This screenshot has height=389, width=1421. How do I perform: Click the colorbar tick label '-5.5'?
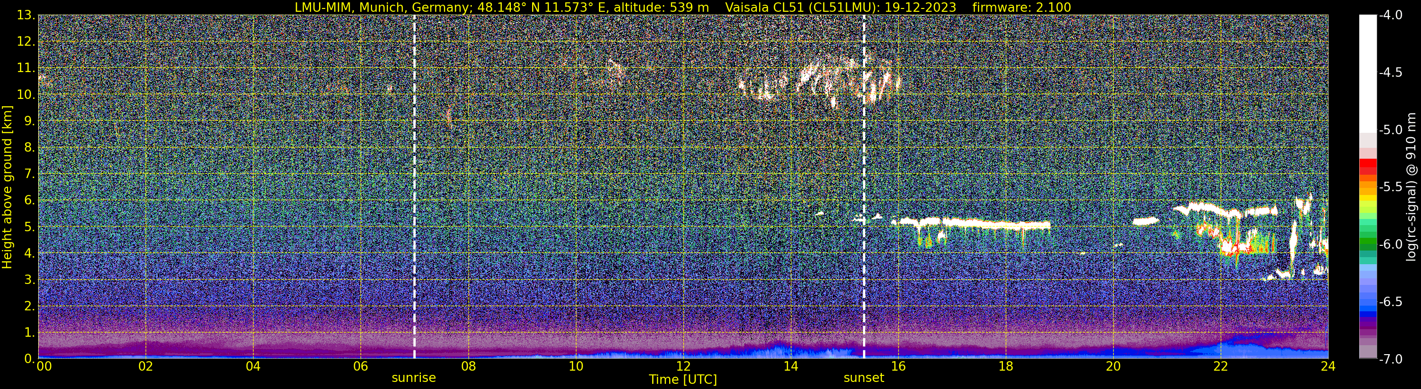pyautogui.click(x=1391, y=187)
